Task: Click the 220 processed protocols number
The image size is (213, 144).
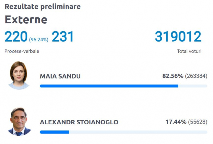Action: [16, 36]
